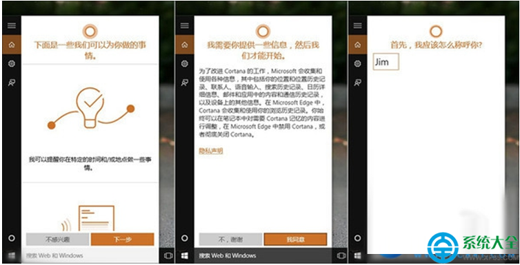The width and height of the screenshot is (520, 265).
Task: Click the name input field containing Jim
Action: tap(386, 62)
